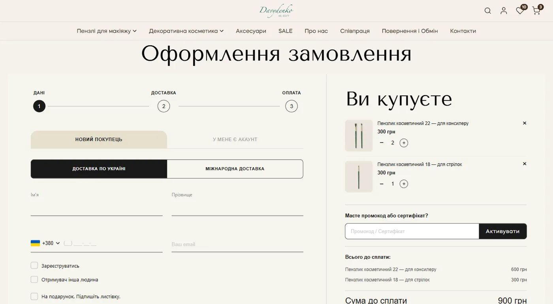Open the user account icon
553x304 pixels.
tap(504, 11)
